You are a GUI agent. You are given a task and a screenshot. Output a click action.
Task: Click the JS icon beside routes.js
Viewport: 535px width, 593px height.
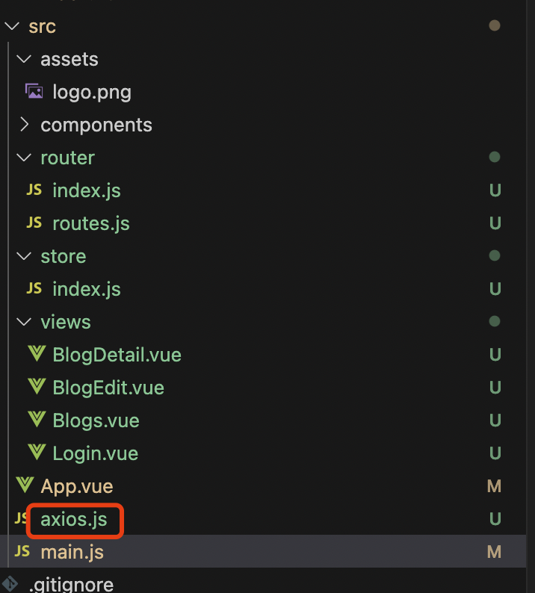(x=34, y=223)
